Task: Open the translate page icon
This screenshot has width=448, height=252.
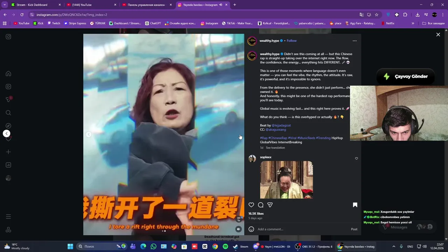Action: click(x=362, y=15)
